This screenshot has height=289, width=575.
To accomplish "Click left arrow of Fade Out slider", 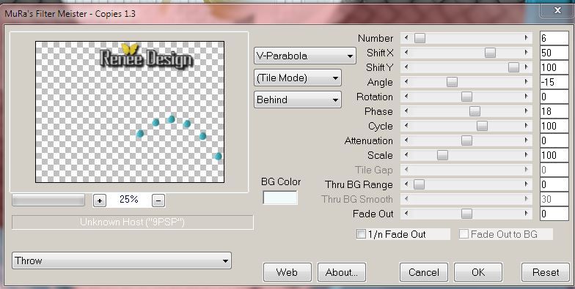I will (406, 214).
